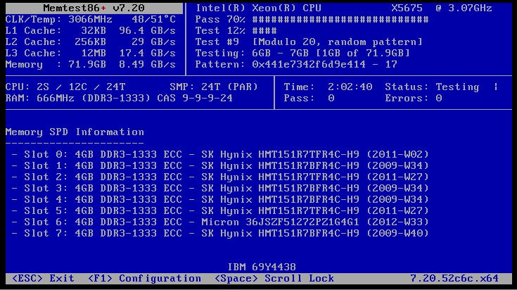Click the Status Testing indicator
Image resolution: width=517 pixels, height=290 pixels.
pyautogui.click(x=432, y=87)
